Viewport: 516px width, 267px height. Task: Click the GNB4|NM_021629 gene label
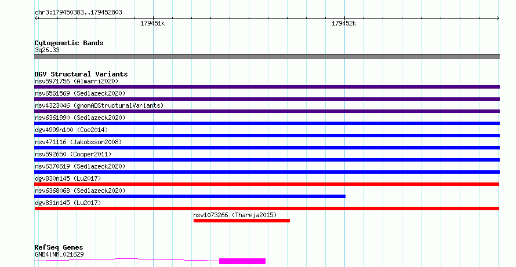click(x=59, y=254)
